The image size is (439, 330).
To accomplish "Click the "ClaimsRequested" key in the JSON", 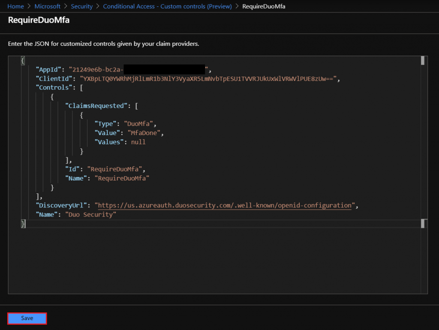I will (94, 106).
